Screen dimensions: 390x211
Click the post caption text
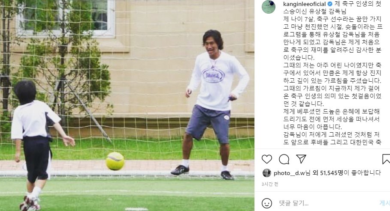pyautogui.click(x=333, y=73)
